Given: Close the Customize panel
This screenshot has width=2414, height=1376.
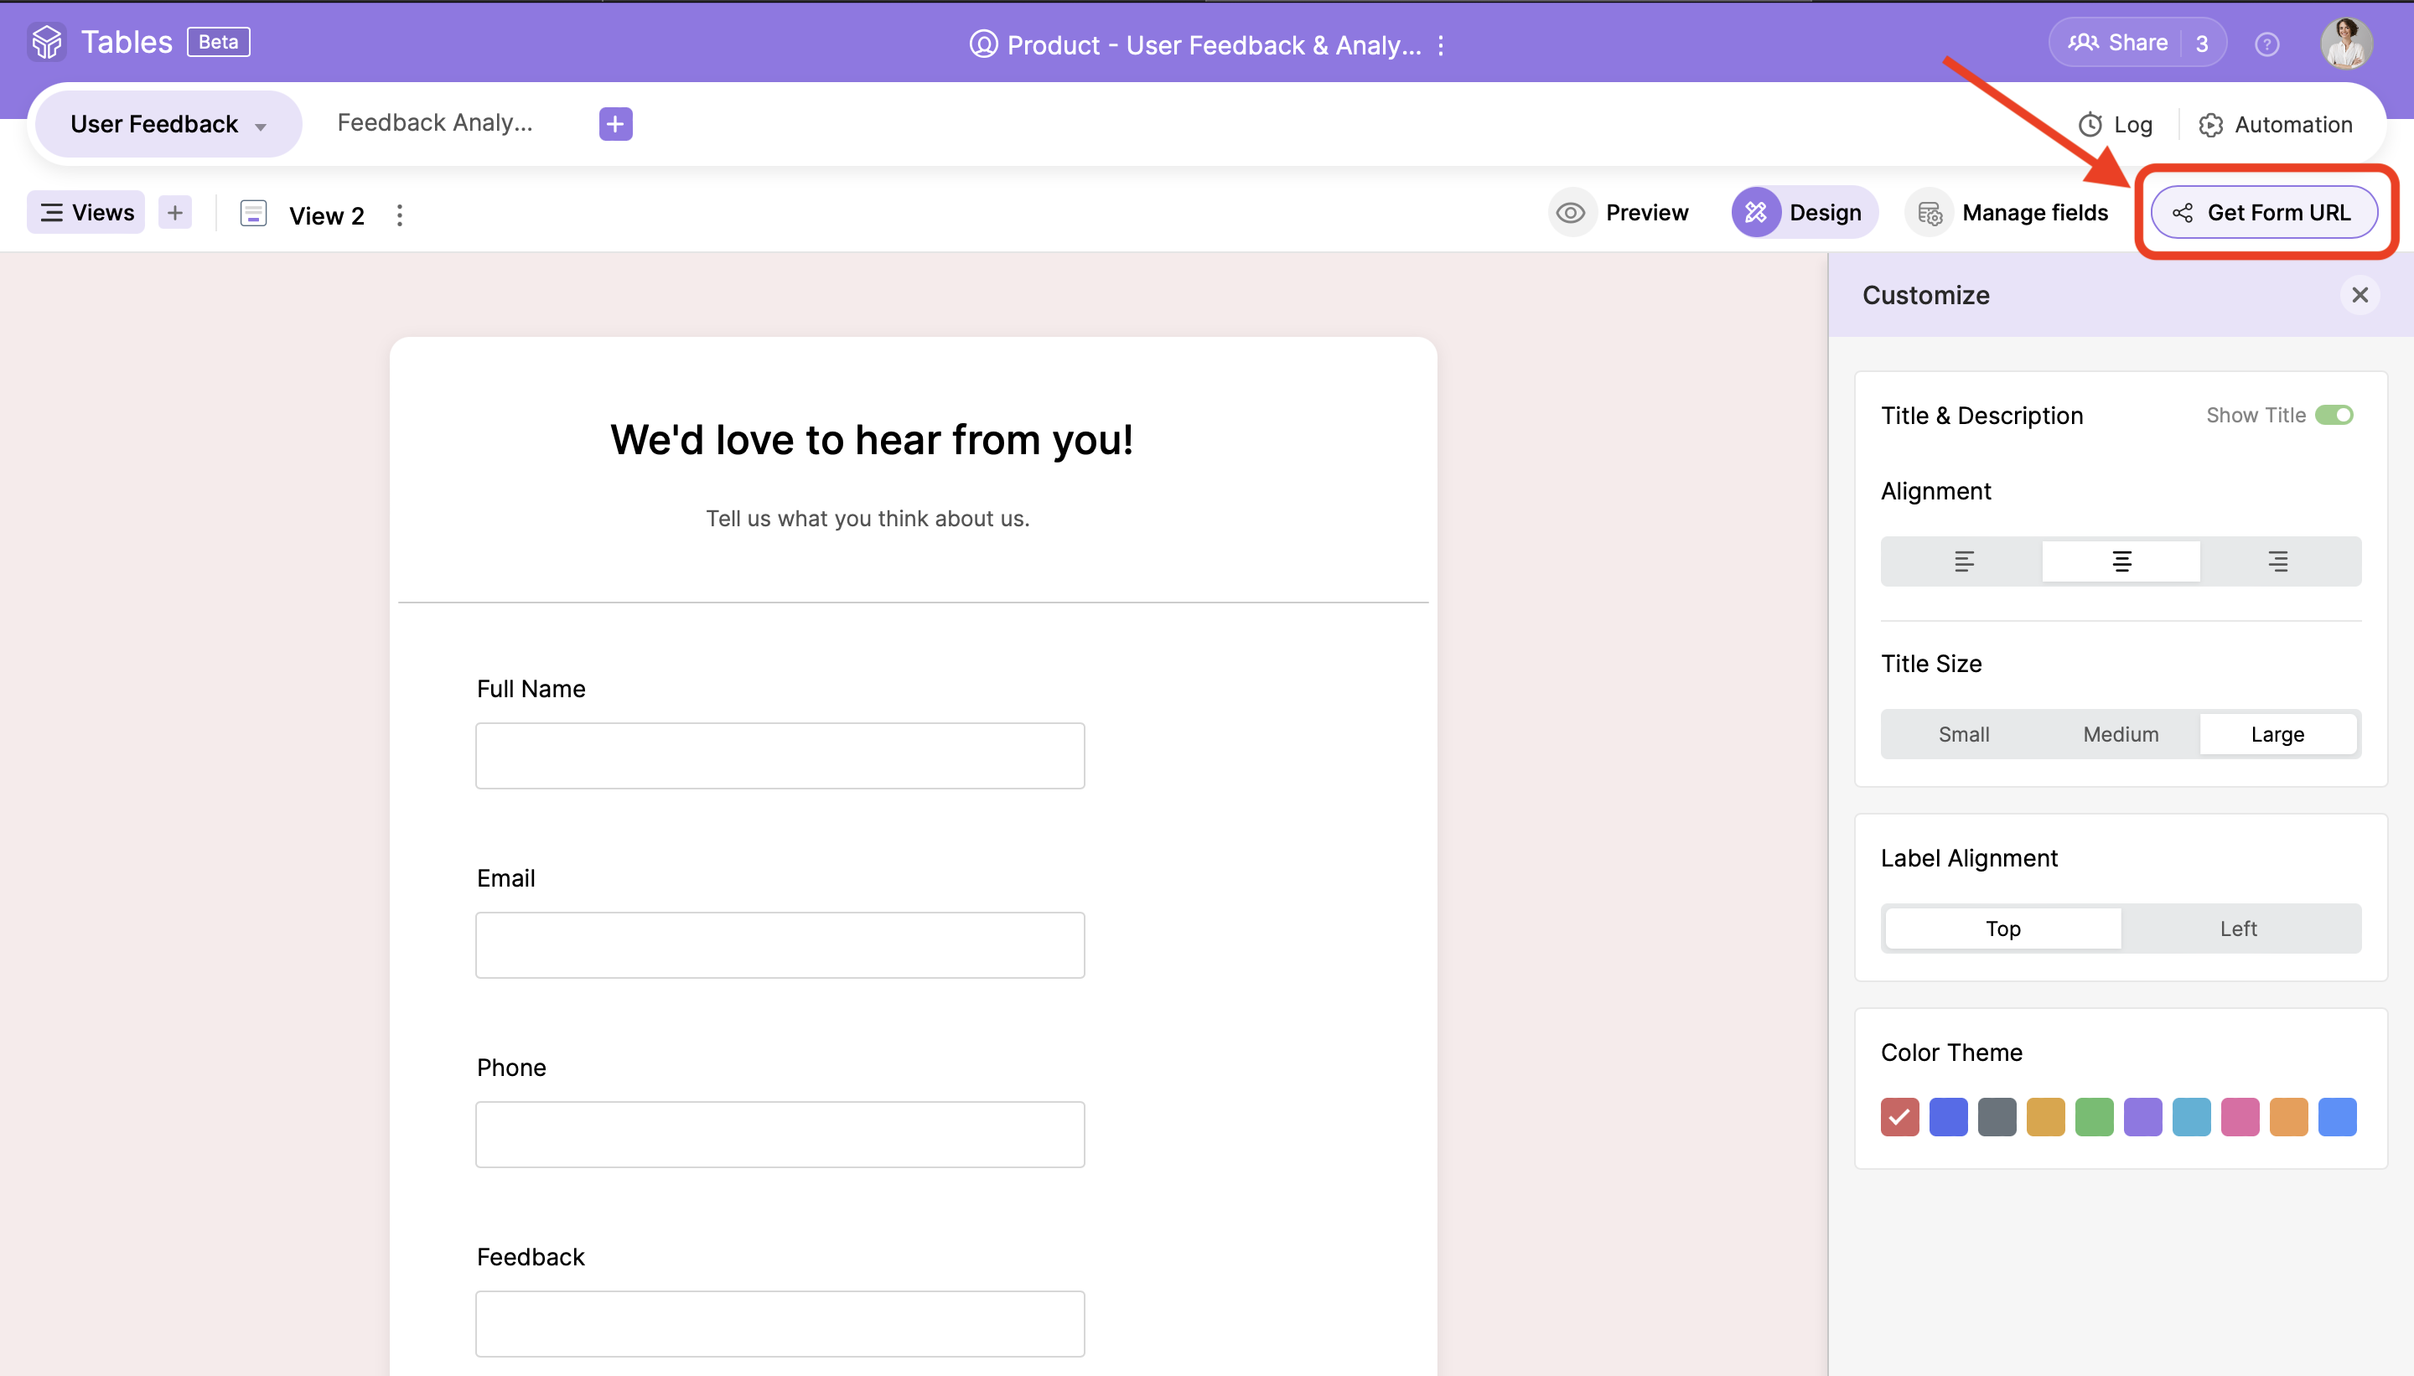Looking at the screenshot, I should click(x=2360, y=295).
